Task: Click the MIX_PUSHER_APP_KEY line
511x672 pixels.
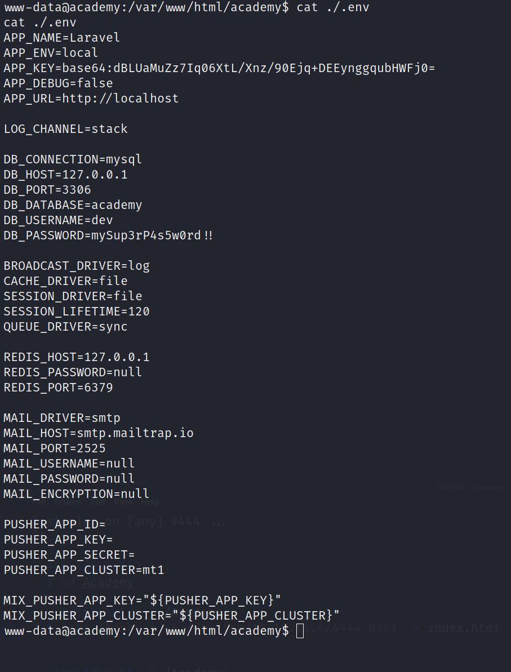Action: pos(142,600)
